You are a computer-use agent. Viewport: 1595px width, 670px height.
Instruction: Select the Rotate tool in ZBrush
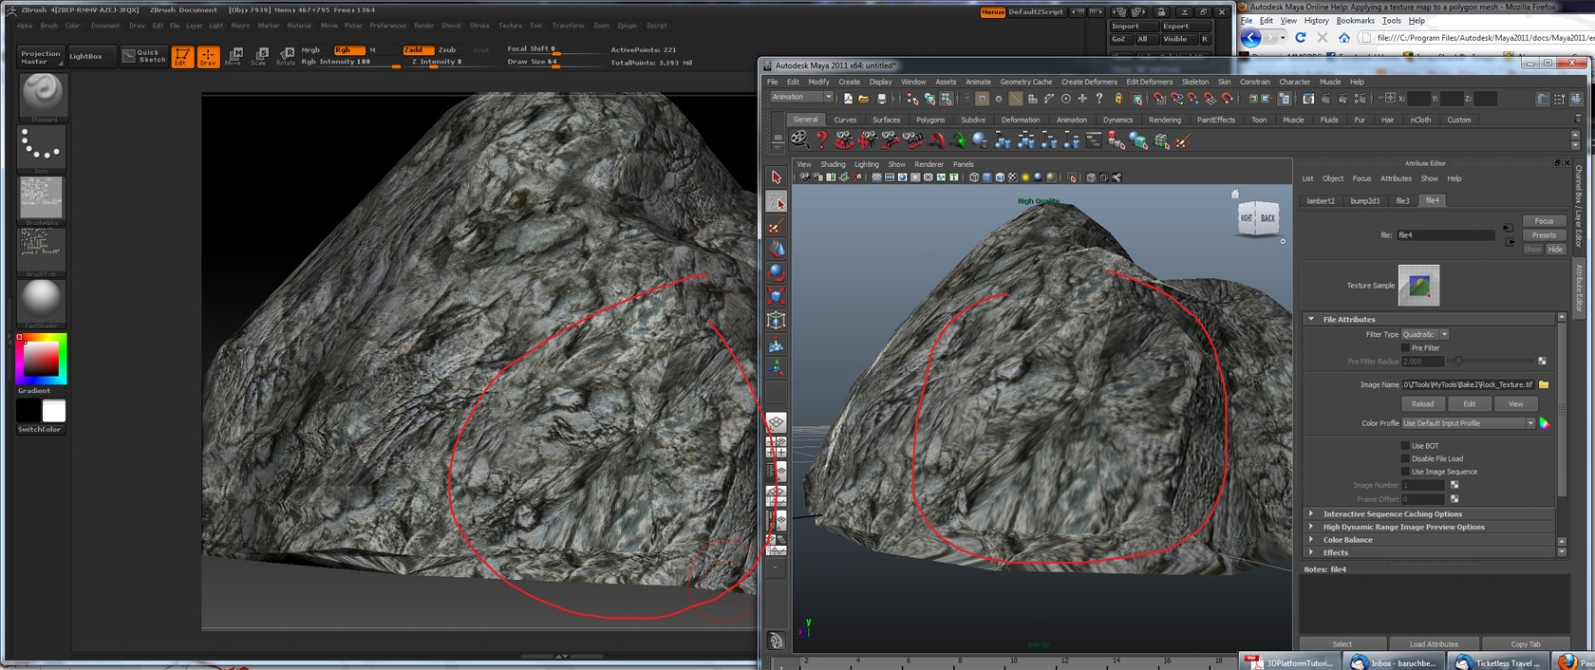click(285, 56)
